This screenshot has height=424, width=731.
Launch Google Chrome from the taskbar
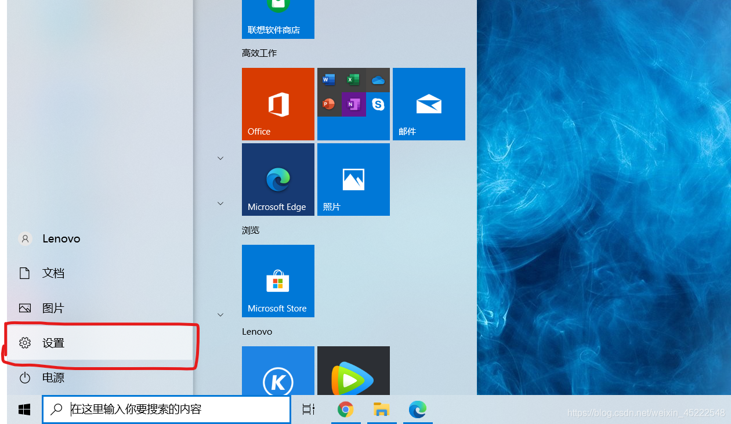pos(345,409)
